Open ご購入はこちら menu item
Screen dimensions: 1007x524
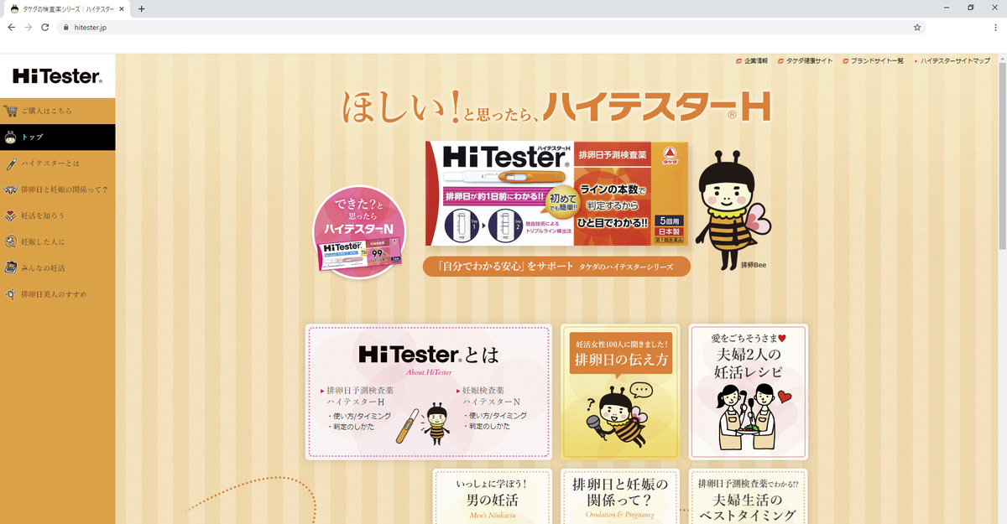[x=58, y=111]
